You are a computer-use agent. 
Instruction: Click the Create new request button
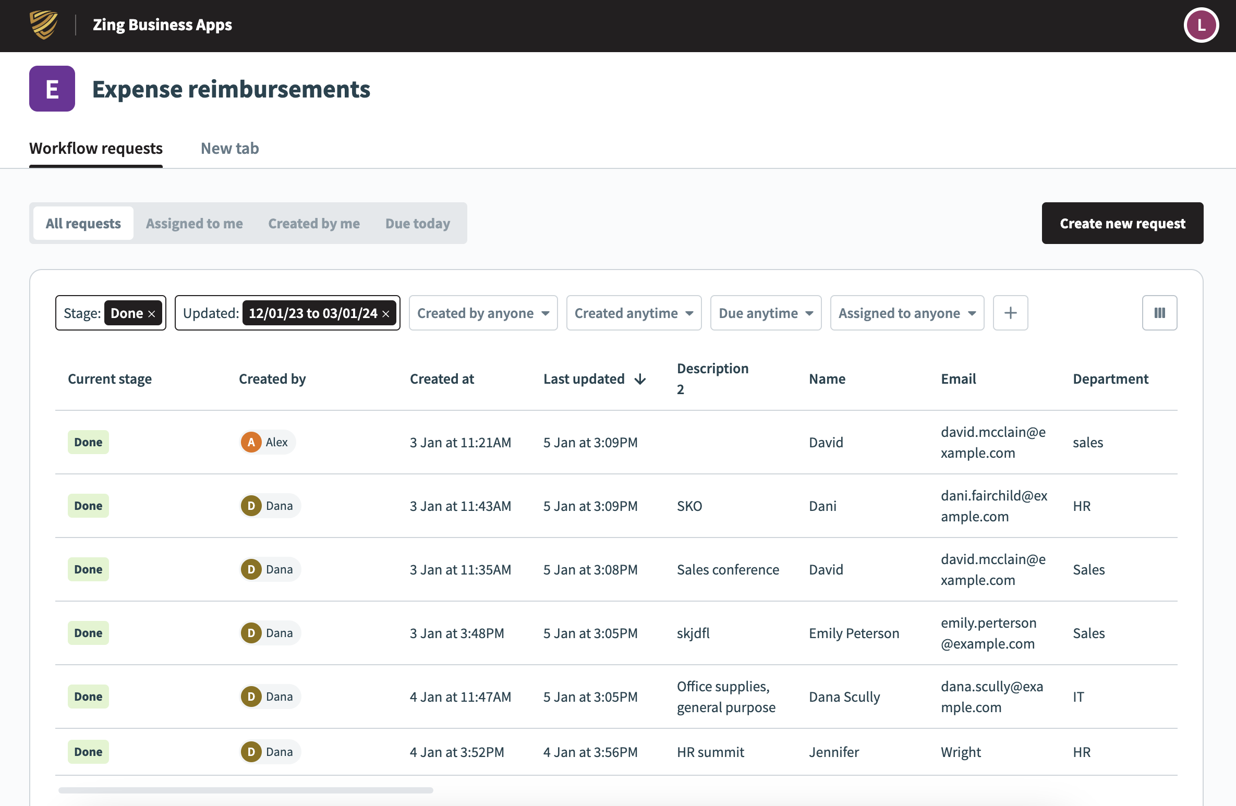tap(1122, 223)
